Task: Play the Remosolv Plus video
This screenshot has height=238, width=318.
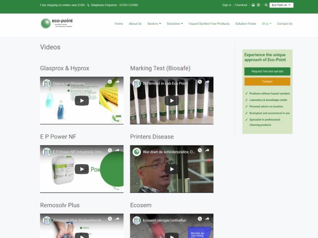Action: click(82, 235)
